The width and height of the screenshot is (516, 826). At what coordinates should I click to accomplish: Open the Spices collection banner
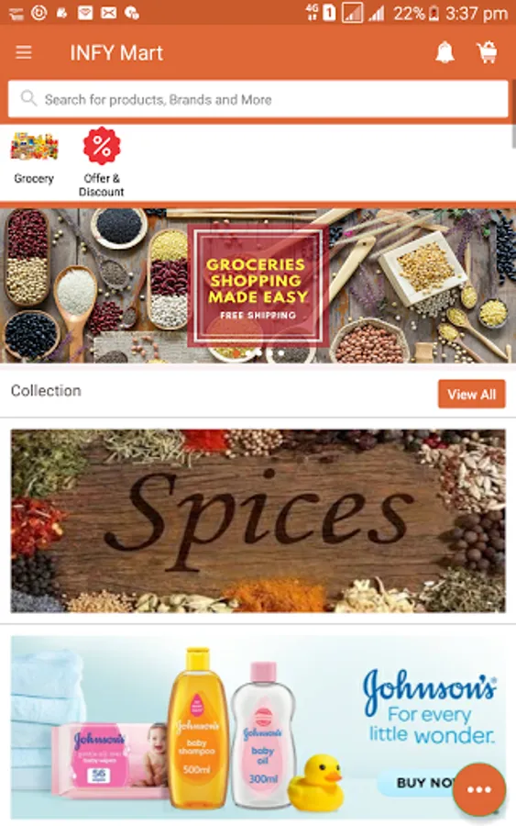click(258, 520)
